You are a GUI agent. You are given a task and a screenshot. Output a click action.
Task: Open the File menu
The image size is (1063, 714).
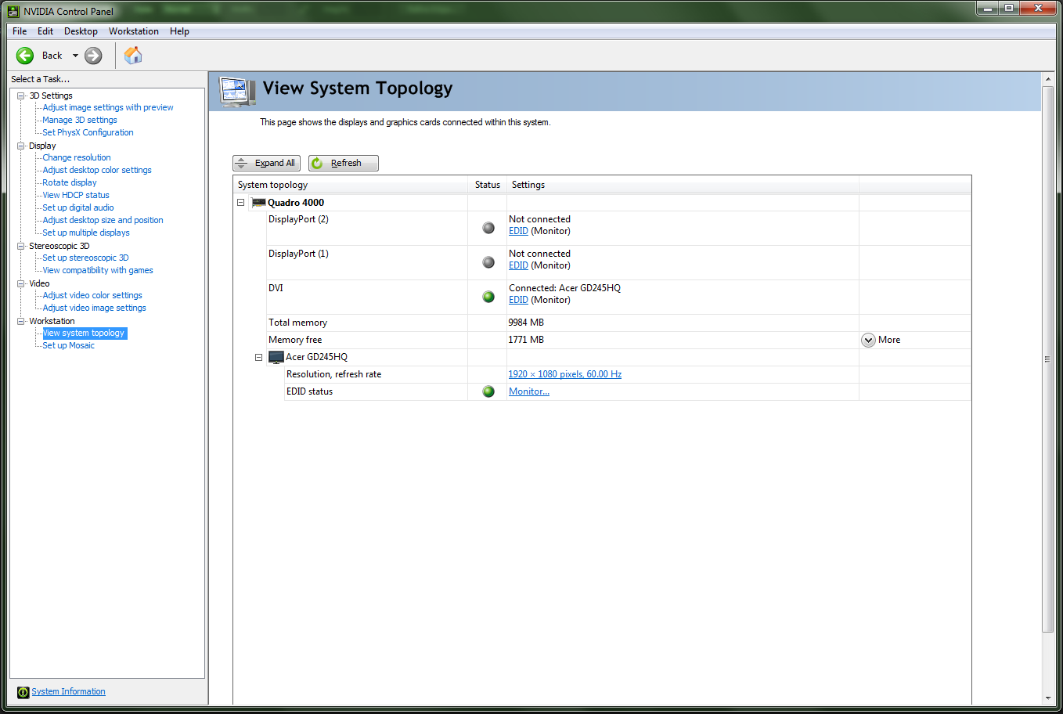pos(20,31)
